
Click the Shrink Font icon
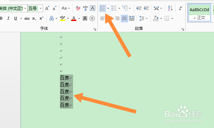coord(54,8)
